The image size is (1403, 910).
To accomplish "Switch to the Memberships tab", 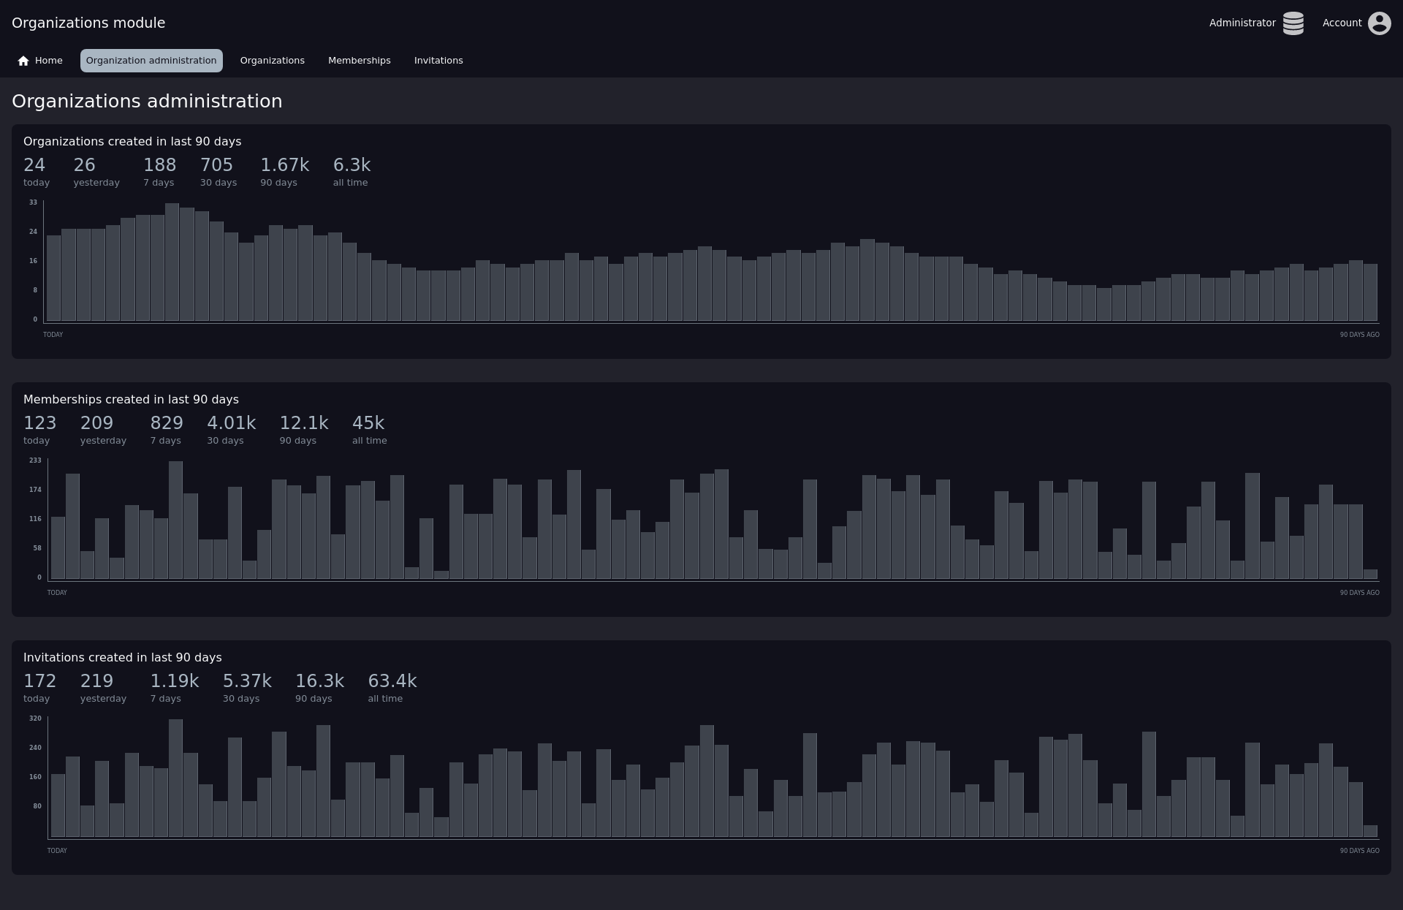I will [x=359, y=61].
